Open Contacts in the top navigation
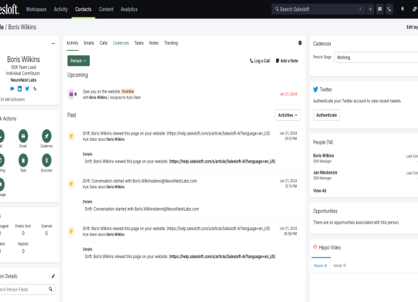 83,9
